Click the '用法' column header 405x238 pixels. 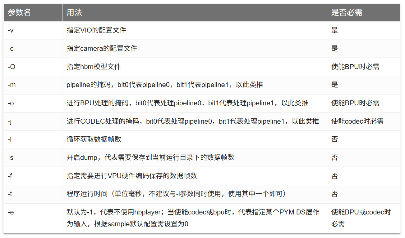click(195, 12)
